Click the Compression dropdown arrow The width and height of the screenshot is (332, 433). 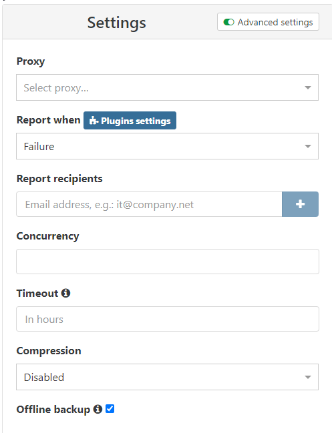pos(308,377)
